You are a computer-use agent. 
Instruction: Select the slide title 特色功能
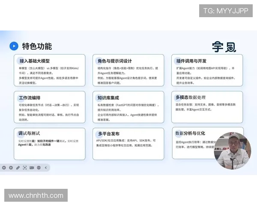pos(37,46)
